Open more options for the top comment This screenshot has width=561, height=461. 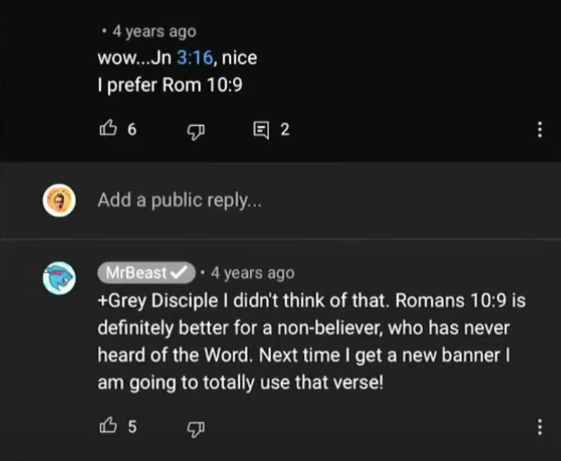click(539, 130)
